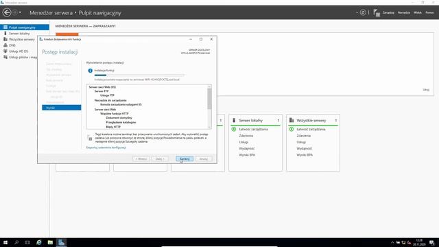Open File Explorer from the taskbar
The height and width of the screenshot is (247, 439).
tap(50, 242)
